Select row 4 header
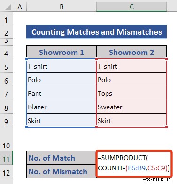This screenshot has width=177, height=184. click(6, 52)
